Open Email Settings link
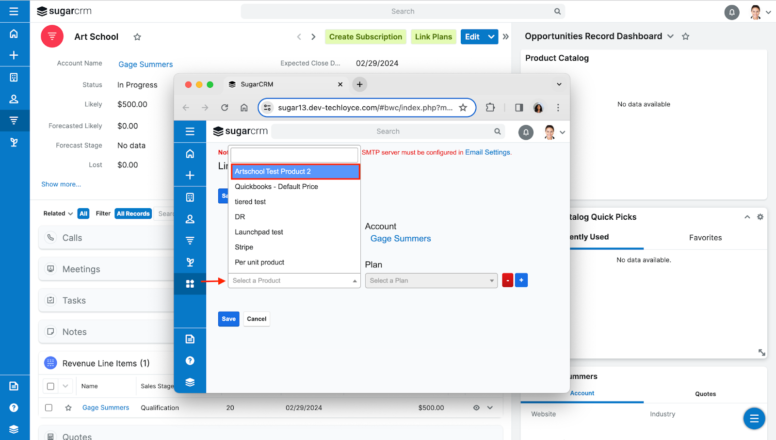Screen dimensions: 776x440 [487, 152]
